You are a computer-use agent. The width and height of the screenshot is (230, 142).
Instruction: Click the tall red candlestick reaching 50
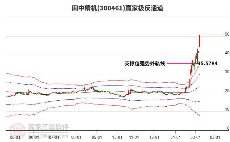200,41
